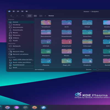The height and width of the screenshot is (110, 110).
Task: Select Home in Places panel
Action: pos(21,22)
